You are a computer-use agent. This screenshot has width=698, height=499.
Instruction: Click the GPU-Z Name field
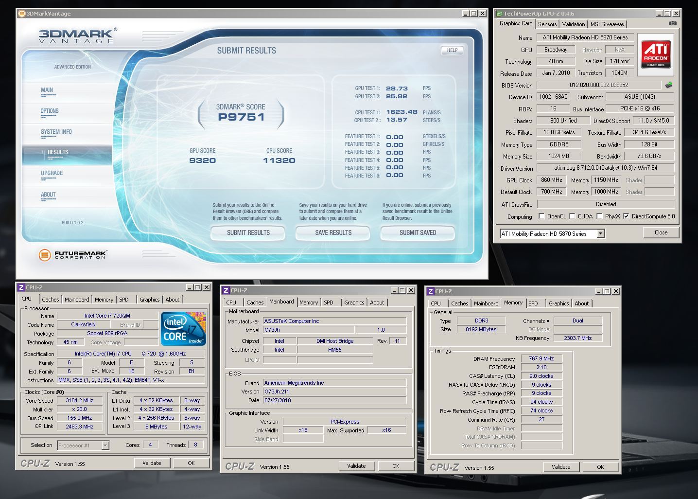585,37
